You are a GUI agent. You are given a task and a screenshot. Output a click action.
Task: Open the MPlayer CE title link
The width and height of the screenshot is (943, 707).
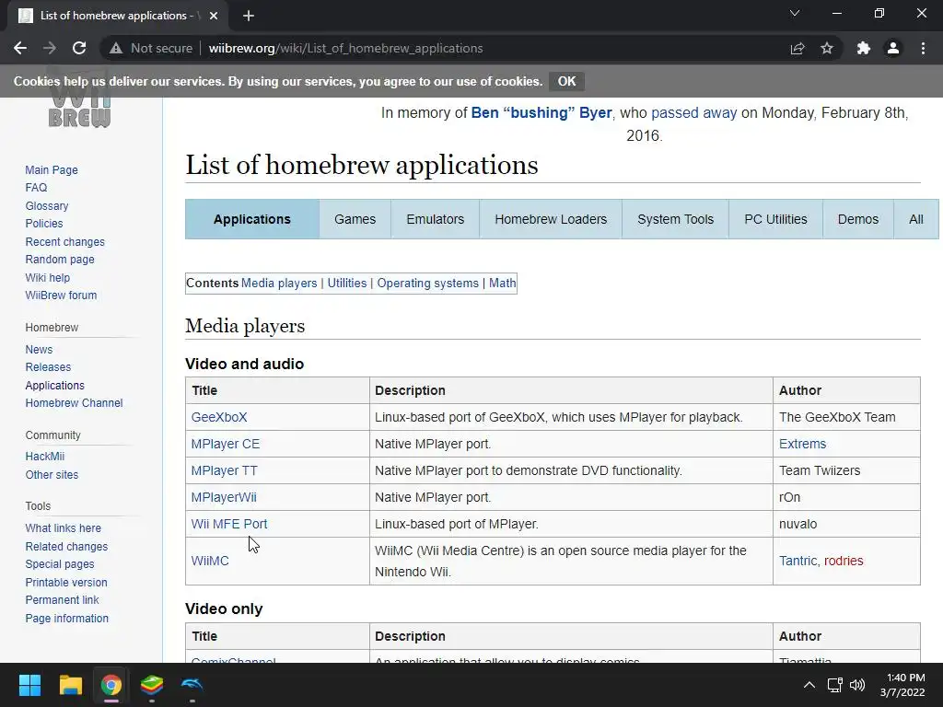[226, 444]
